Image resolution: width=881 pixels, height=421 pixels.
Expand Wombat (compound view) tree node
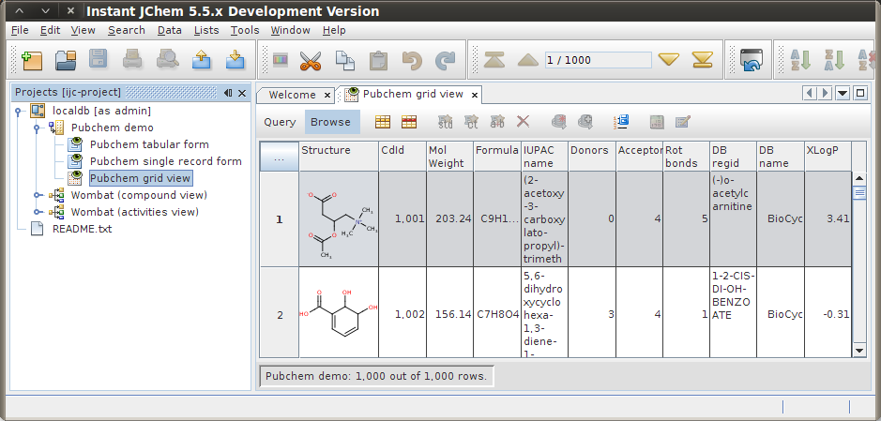coord(38,195)
